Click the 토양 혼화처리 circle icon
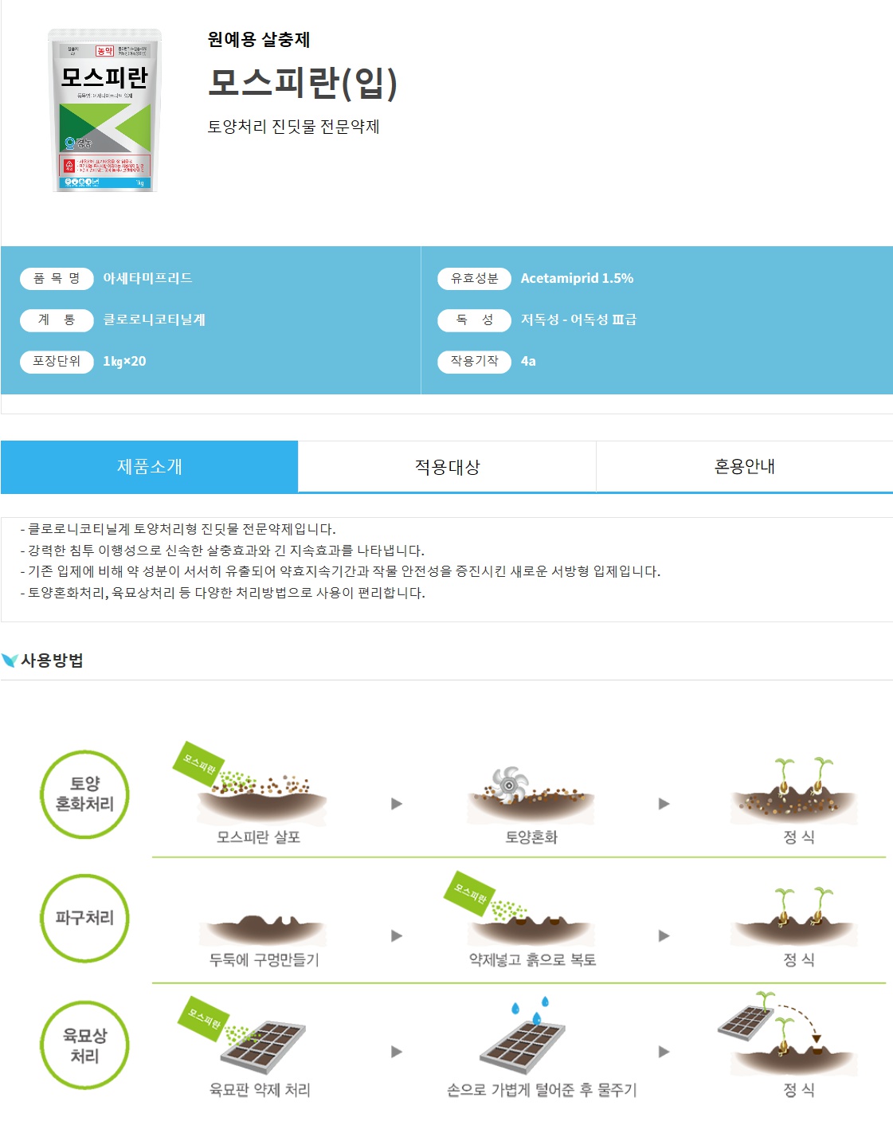The image size is (893, 1133). pyautogui.click(x=84, y=794)
